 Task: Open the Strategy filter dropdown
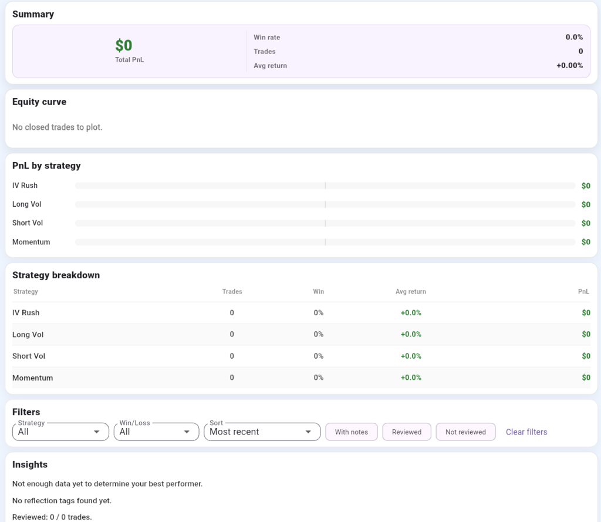[x=60, y=432]
